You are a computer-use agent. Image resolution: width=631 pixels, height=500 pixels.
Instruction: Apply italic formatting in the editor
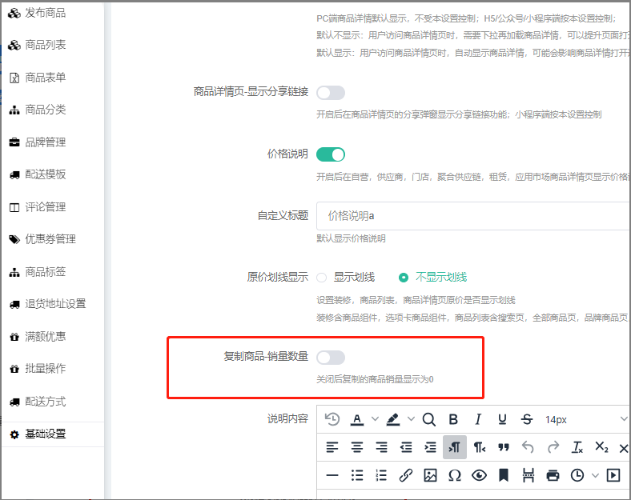[x=478, y=419]
